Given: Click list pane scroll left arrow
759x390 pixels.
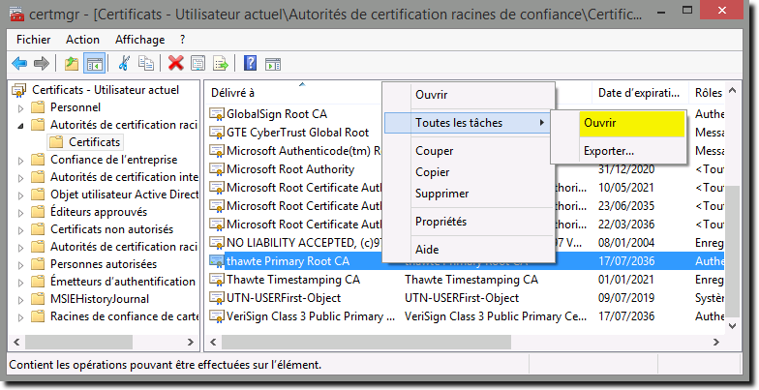Looking at the screenshot, I should pyautogui.click(x=213, y=343).
